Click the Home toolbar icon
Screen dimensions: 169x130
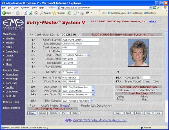[x=36, y=13]
